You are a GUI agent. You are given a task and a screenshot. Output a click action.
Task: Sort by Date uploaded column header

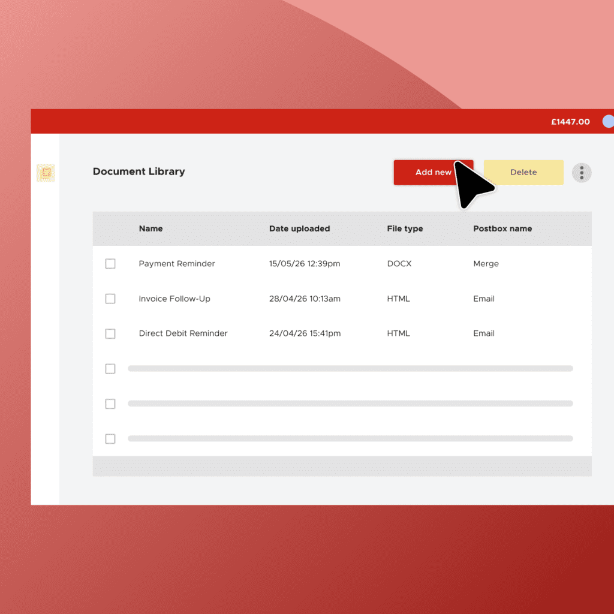[300, 228]
